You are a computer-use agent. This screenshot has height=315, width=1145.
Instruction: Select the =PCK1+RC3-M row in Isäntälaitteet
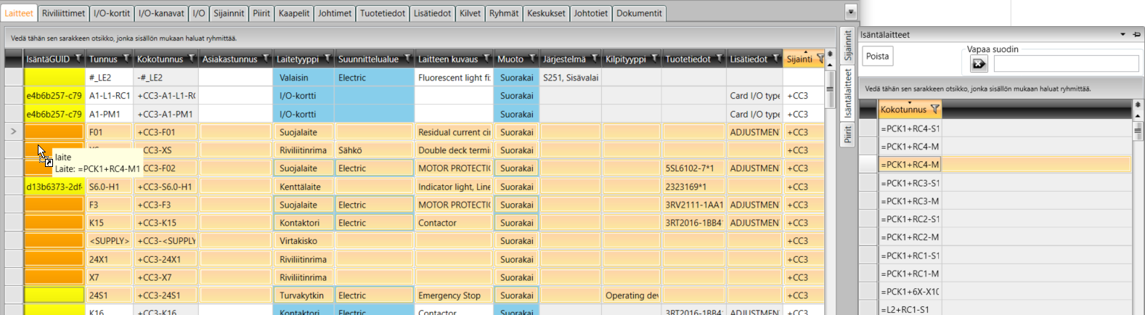click(912, 201)
